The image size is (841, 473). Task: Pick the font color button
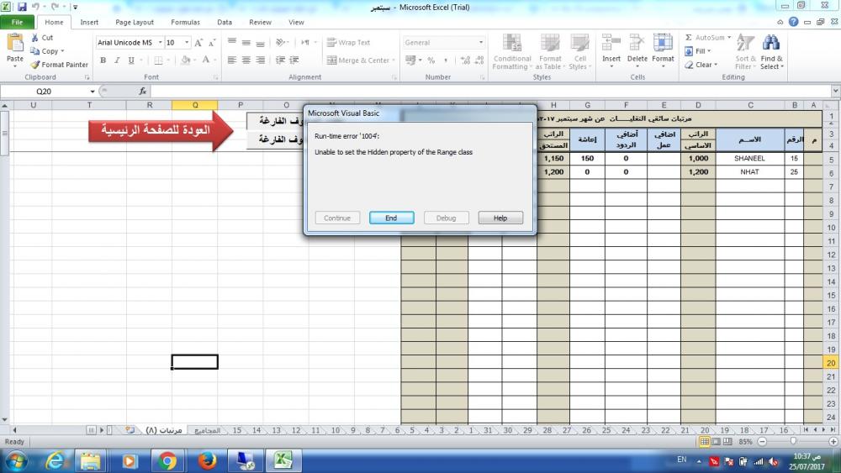pos(205,60)
